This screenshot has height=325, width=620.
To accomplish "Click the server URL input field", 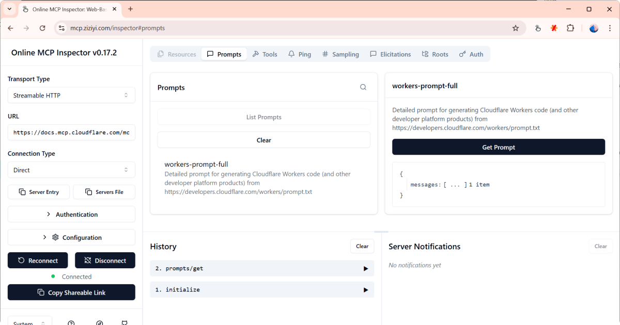I will click(x=71, y=132).
